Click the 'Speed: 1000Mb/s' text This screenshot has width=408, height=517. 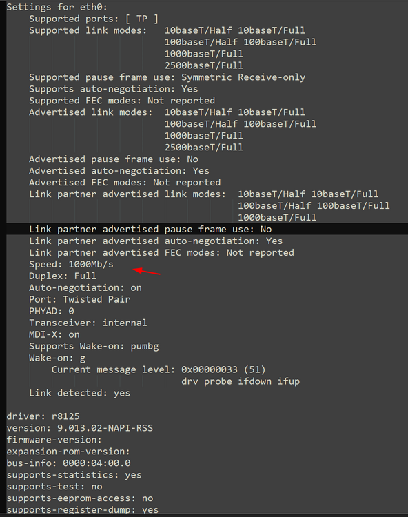71,264
